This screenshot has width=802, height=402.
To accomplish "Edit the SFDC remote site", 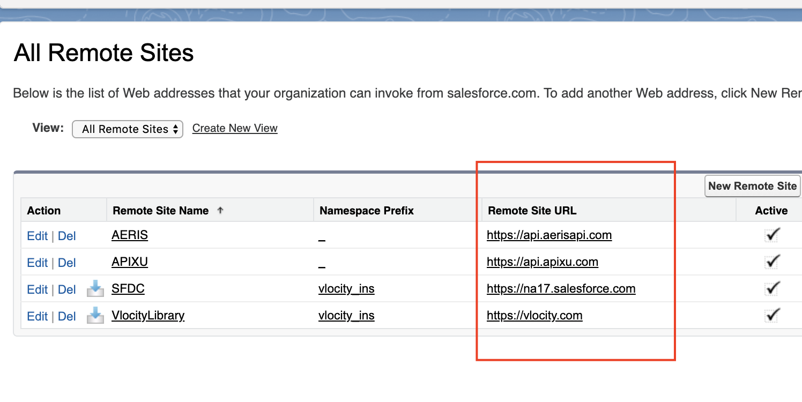I will click(37, 289).
